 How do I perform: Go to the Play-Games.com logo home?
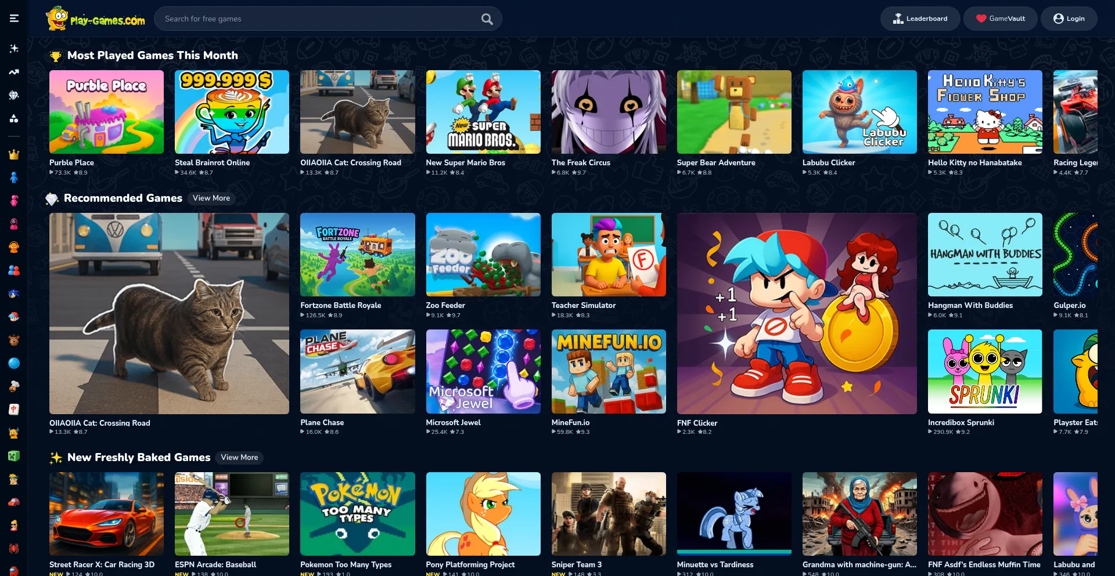96,19
